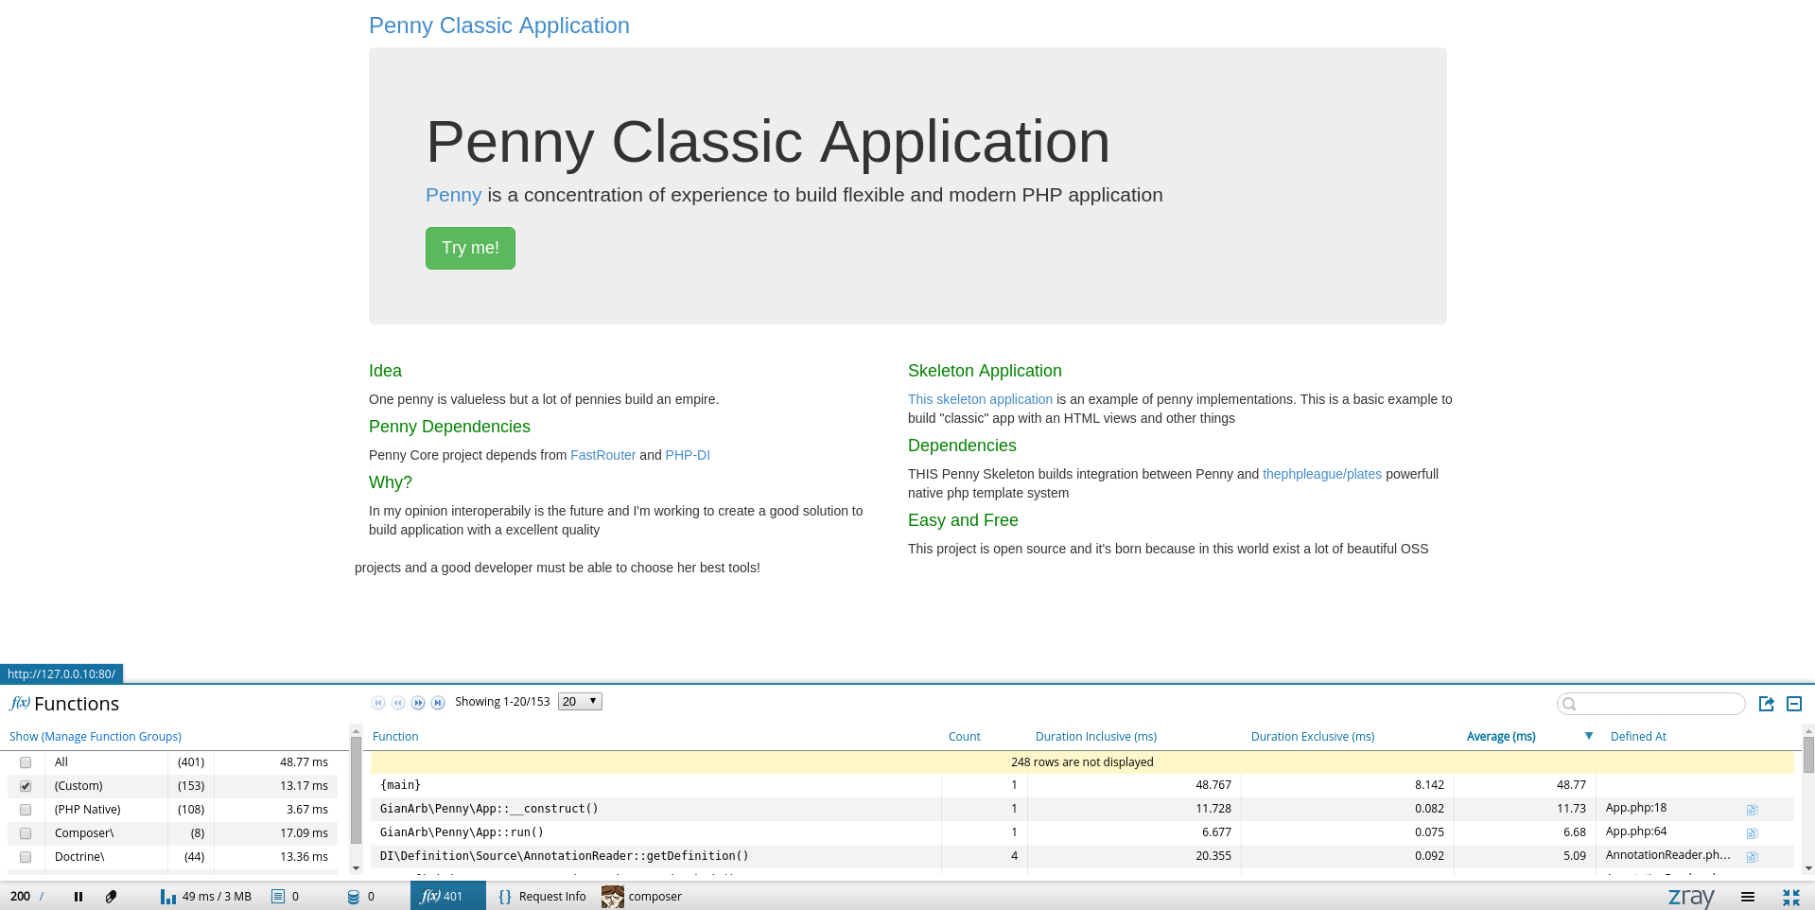Open This skeleton application link
Viewport: 1815px width, 910px height.
980,399
